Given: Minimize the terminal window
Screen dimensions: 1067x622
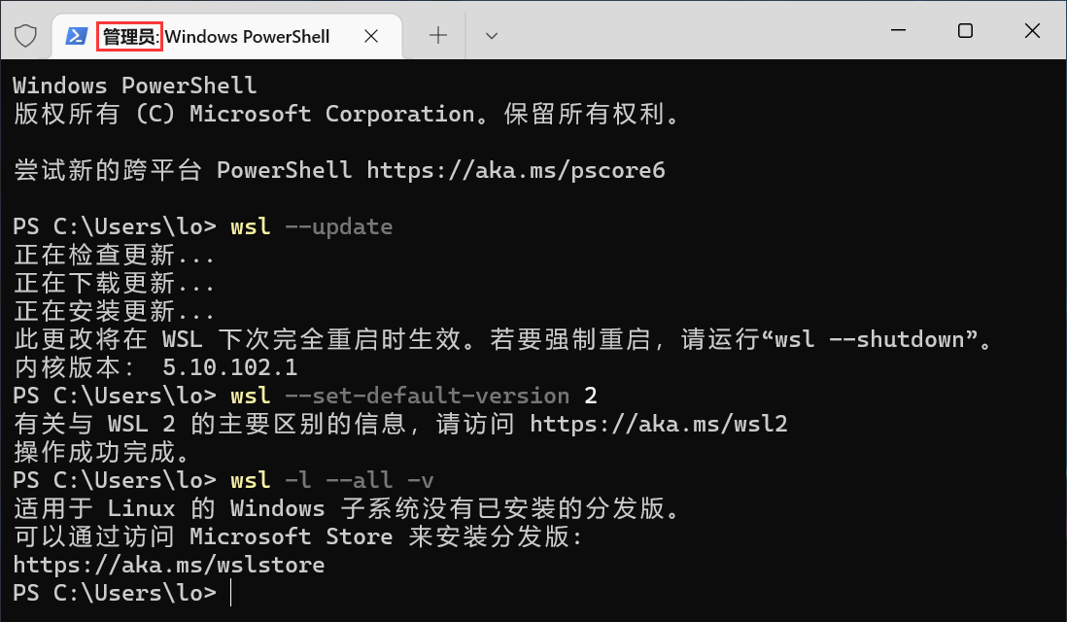Looking at the screenshot, I should pyautogui.click(x=897, y=31).
